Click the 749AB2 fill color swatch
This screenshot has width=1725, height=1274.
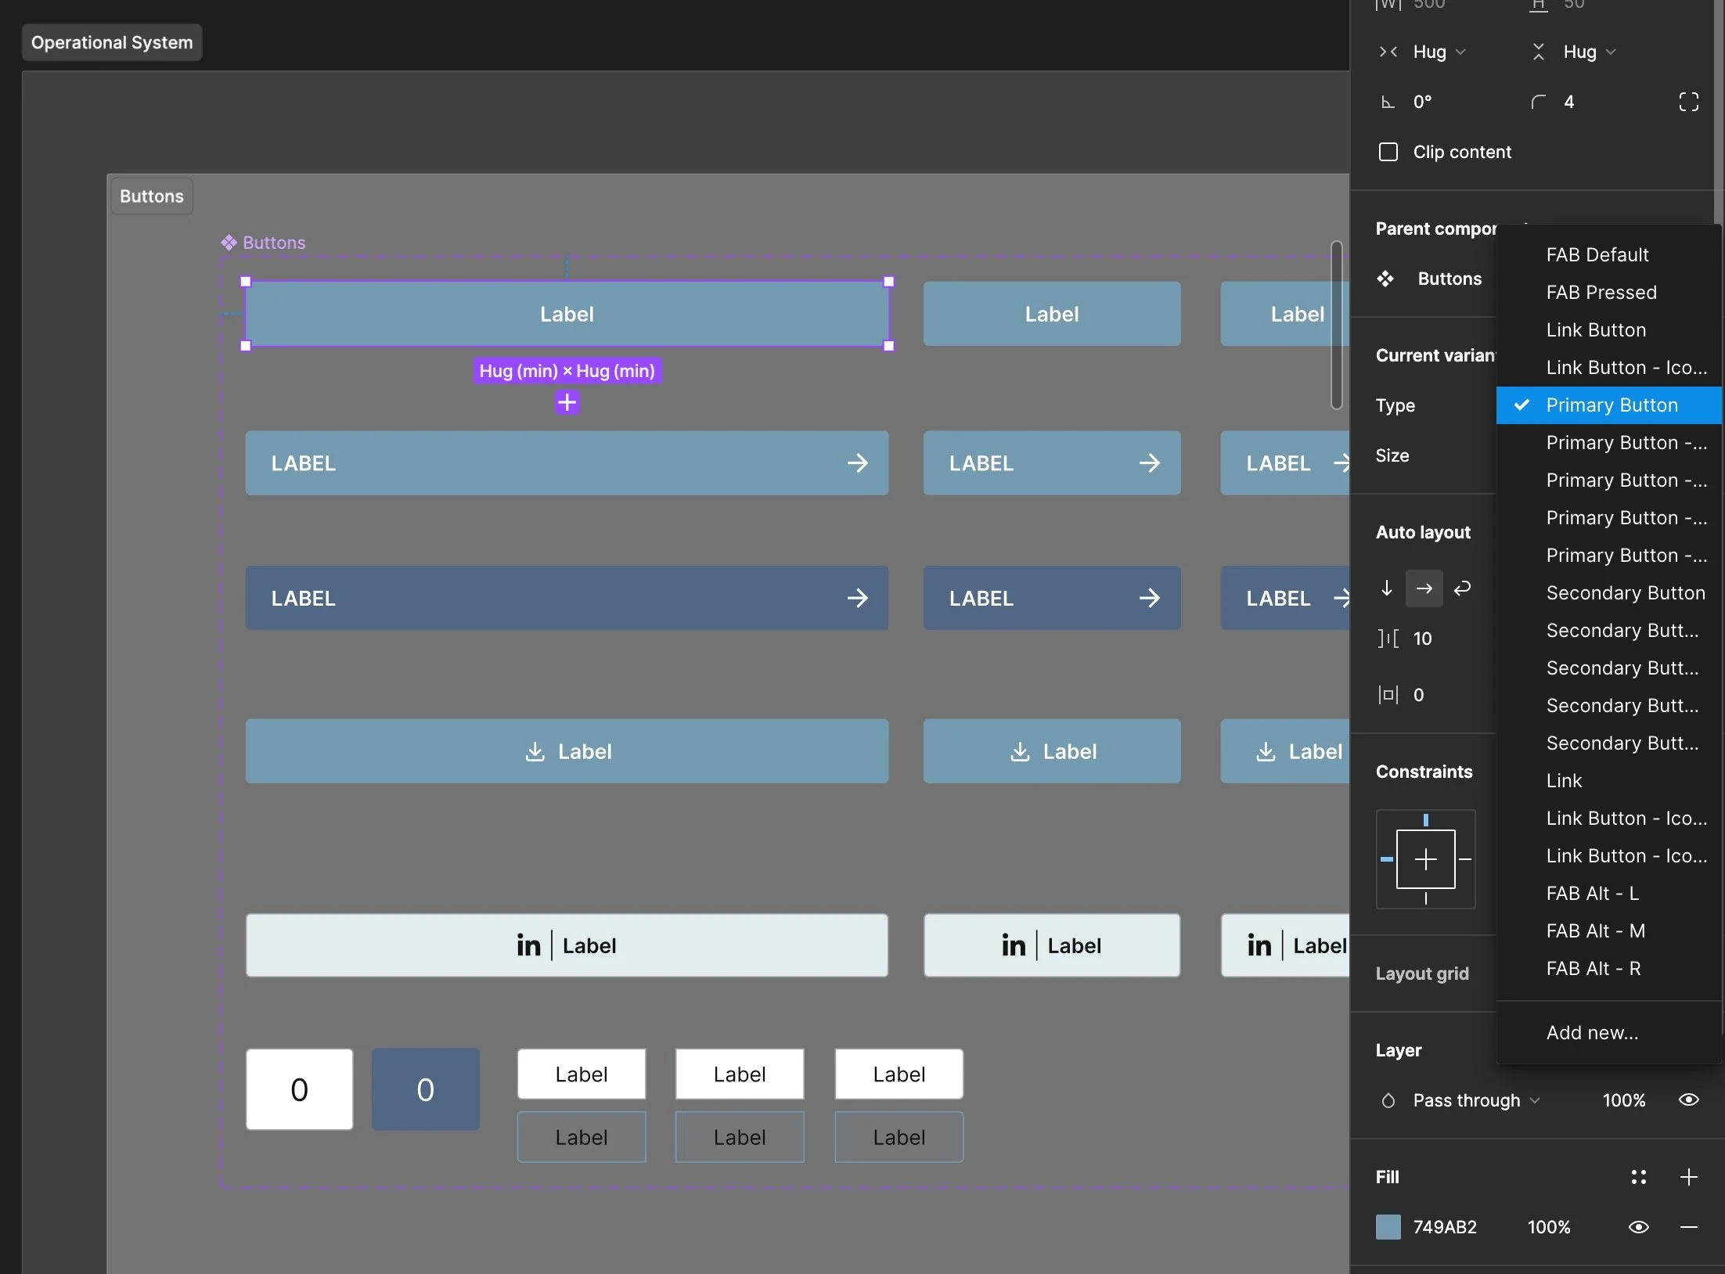click(1388, 1227)
